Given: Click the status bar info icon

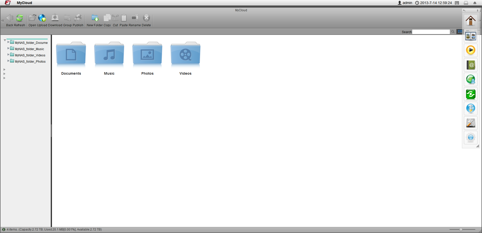Looking at the screenshot, I should tap(4, 229).
